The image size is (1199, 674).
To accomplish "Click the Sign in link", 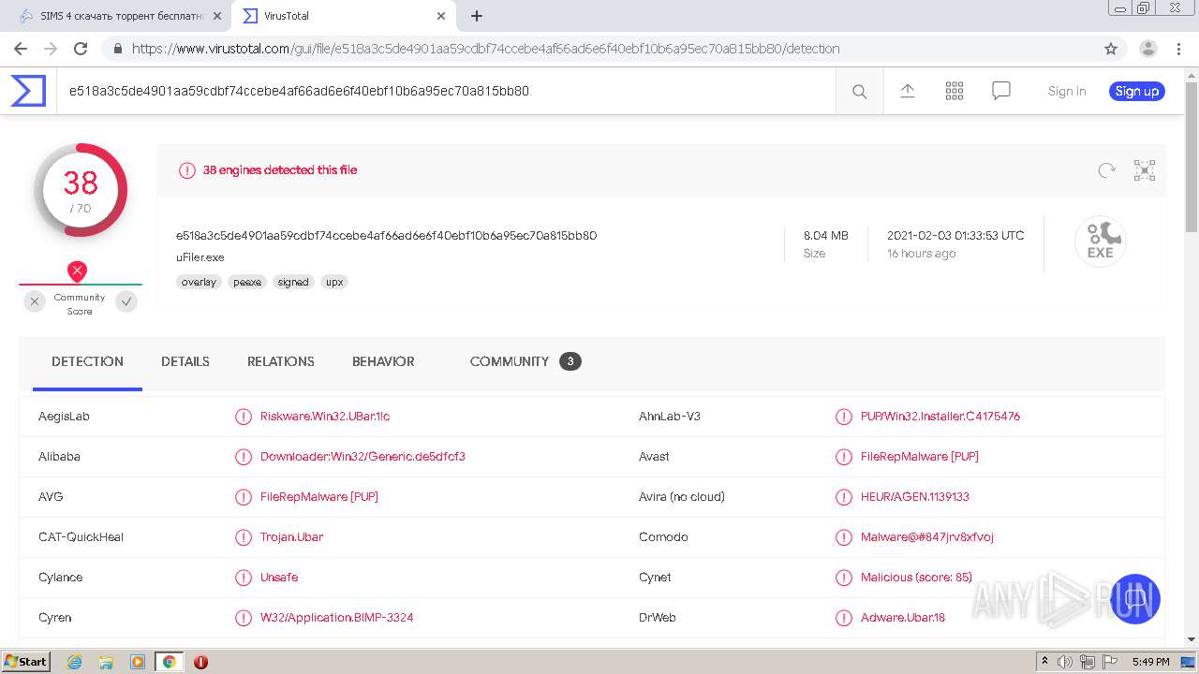I will pyautogui.click(x=1067, y=91).
